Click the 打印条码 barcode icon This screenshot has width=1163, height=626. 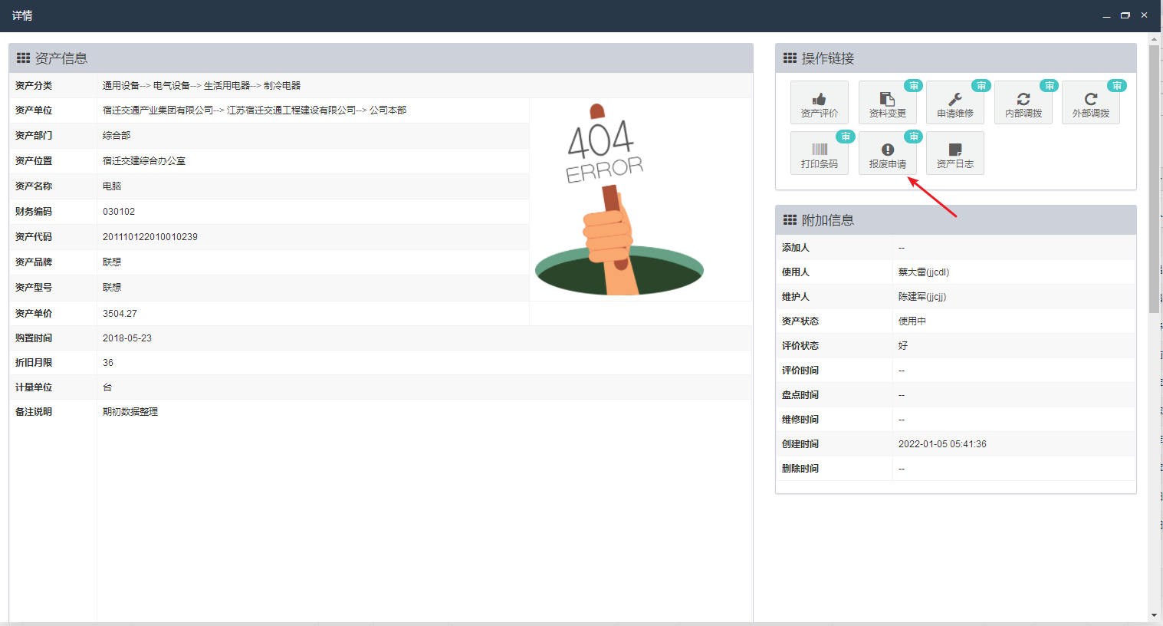tap(819, 150)
